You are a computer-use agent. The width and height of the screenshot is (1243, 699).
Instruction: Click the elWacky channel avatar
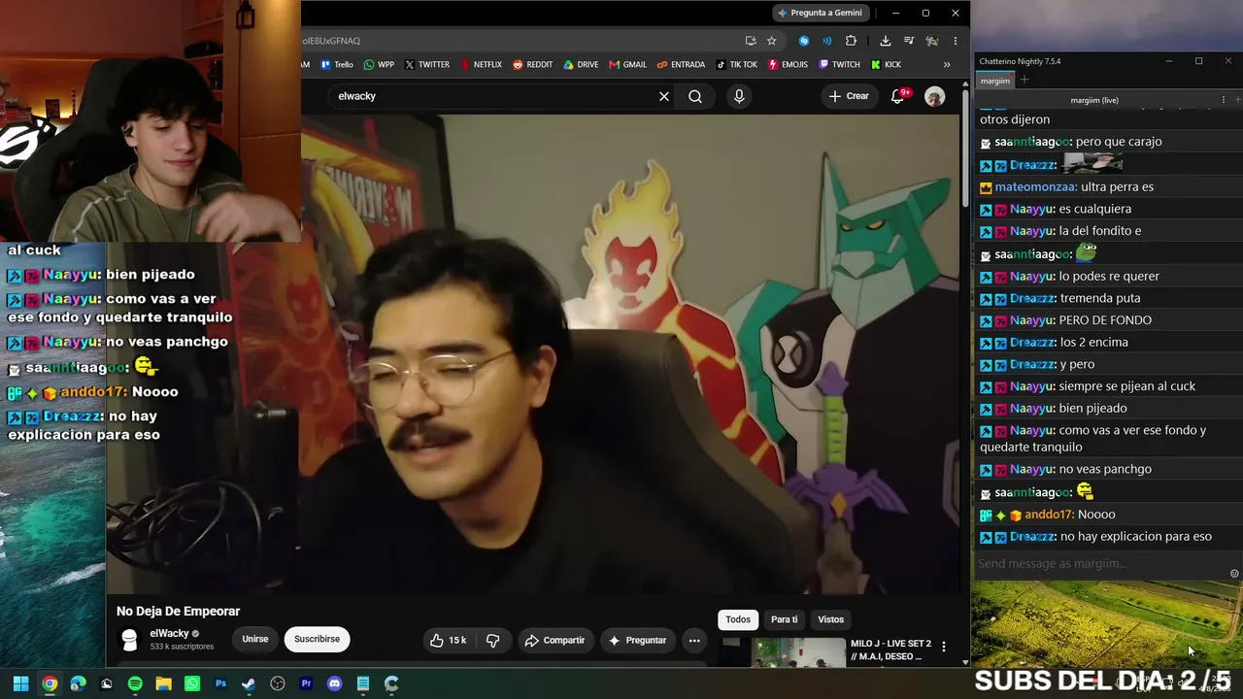coord(129,639)
